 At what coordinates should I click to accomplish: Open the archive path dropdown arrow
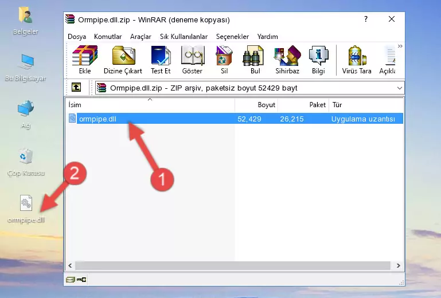[x=399, y=88]
